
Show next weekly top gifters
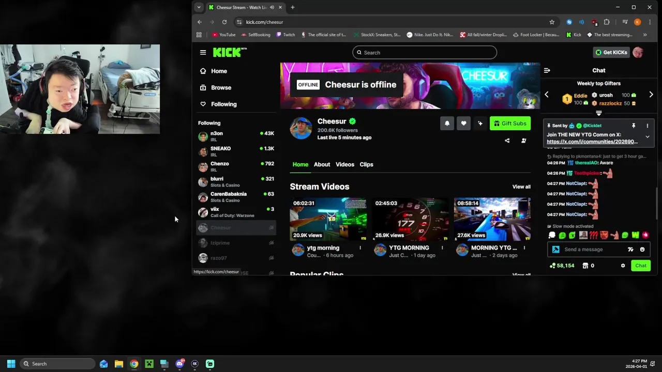(651, 95)
